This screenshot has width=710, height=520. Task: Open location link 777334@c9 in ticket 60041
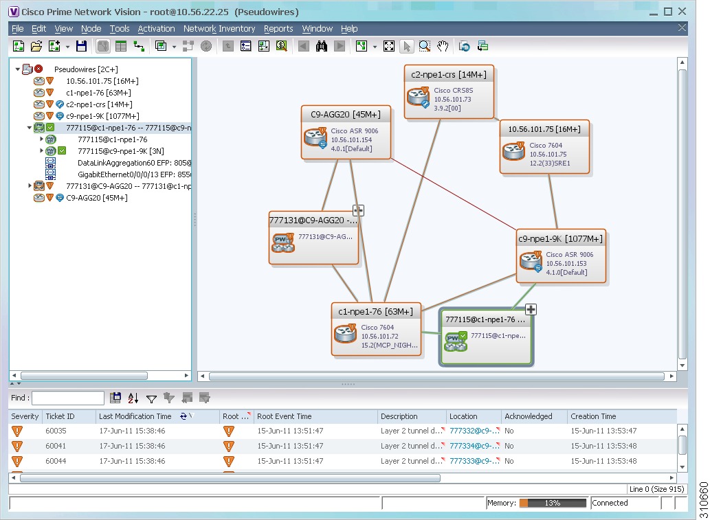(474, 446)
